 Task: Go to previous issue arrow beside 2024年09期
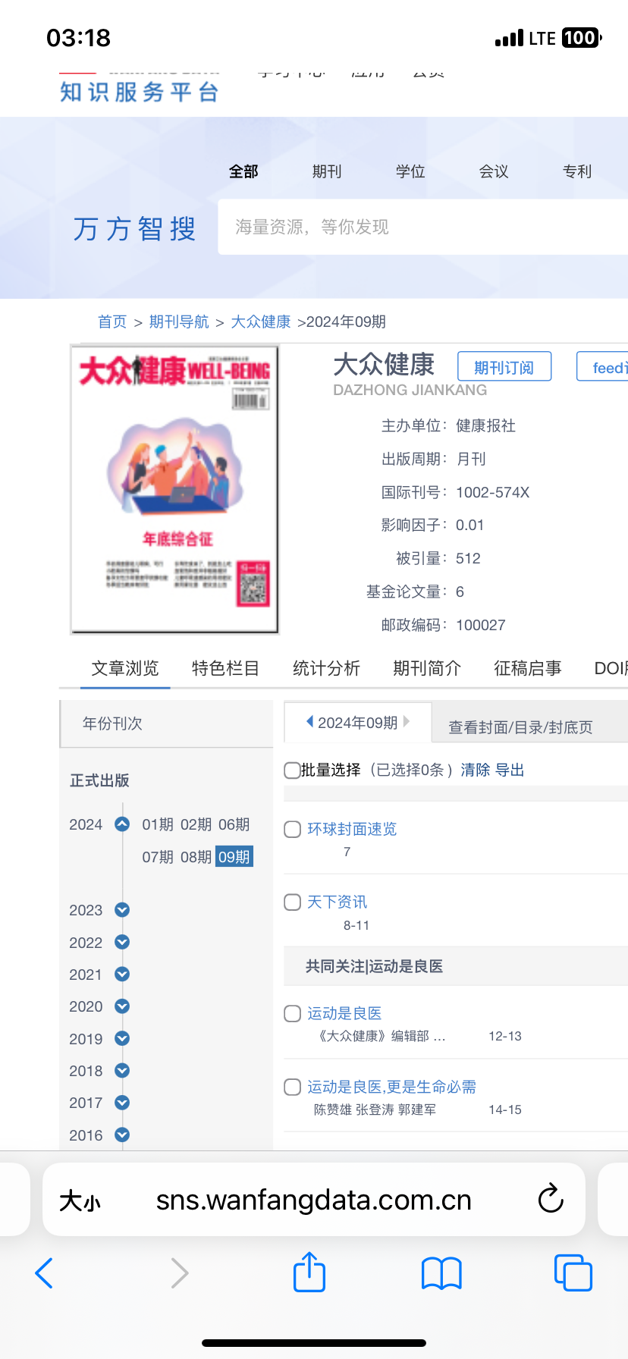[309, 722]
